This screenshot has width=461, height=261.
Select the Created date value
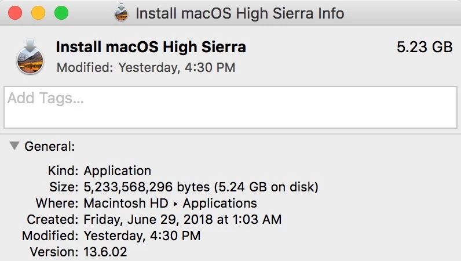coord(182,220)
